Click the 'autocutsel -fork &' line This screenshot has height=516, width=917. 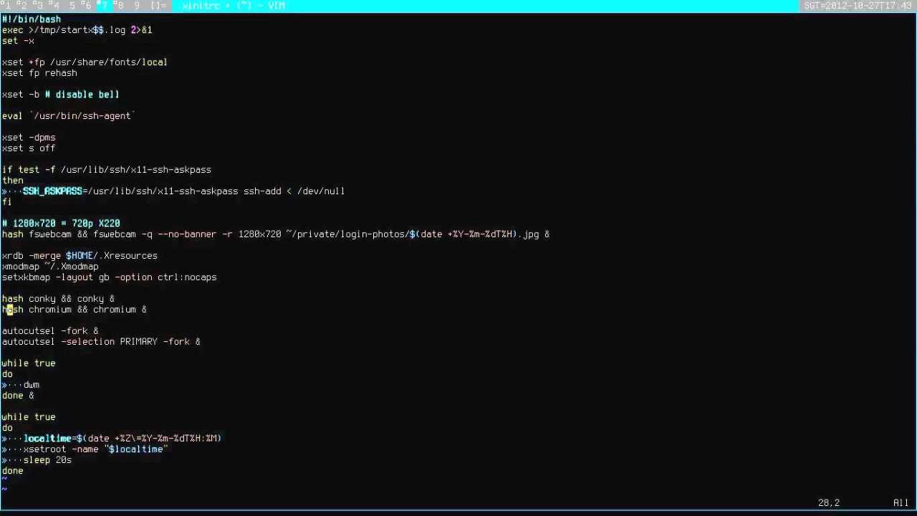[x=50, y=330]
